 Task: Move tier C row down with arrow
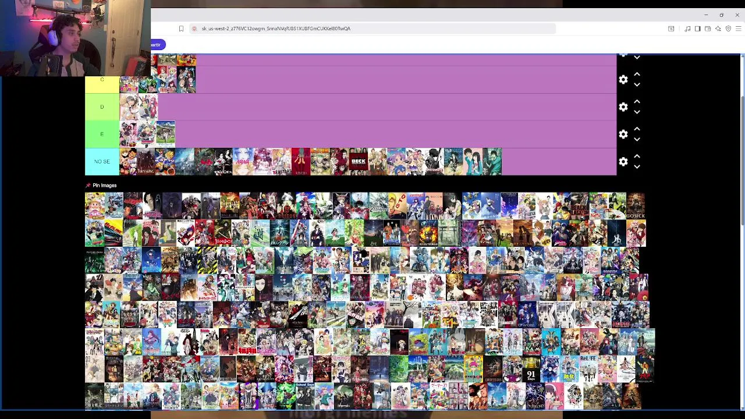pyautogui.click(x=637, y=85)
